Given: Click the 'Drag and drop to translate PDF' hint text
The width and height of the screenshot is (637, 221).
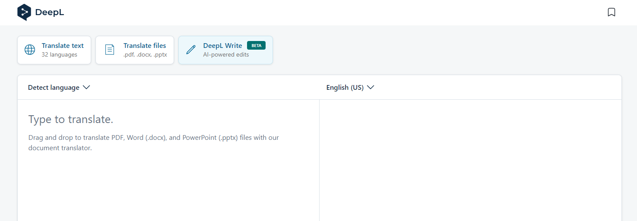Looking at the screenshot, I should click(x=154, y=143).
